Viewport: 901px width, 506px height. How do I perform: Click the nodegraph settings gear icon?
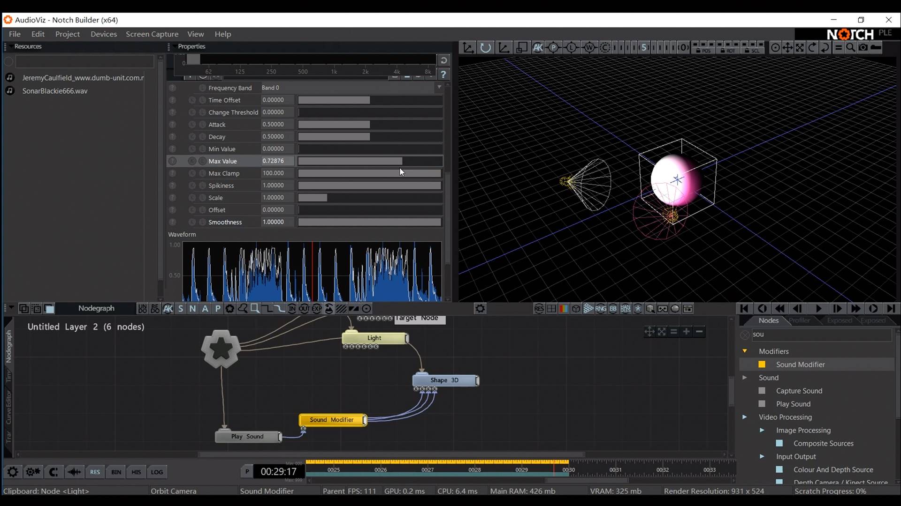(x=480, y=309)
